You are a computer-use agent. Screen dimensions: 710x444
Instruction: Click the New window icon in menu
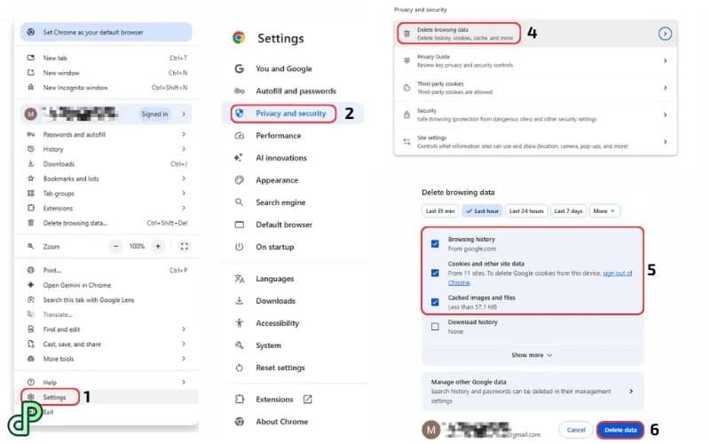pos(31,73)
